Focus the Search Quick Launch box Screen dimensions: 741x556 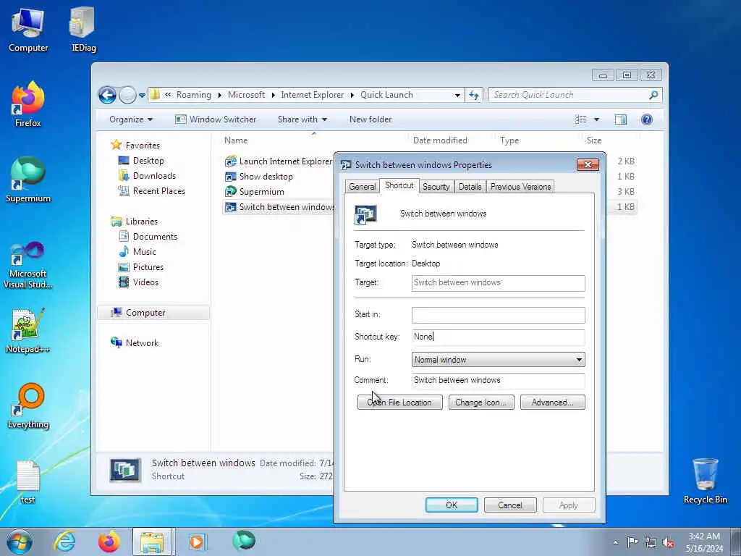569,95
